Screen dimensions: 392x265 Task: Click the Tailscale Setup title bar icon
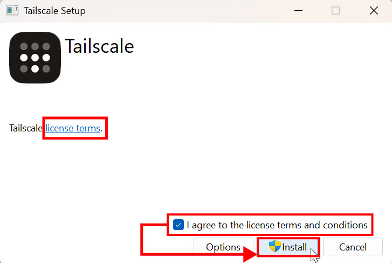pyautogui.click(x=12, y=10)
